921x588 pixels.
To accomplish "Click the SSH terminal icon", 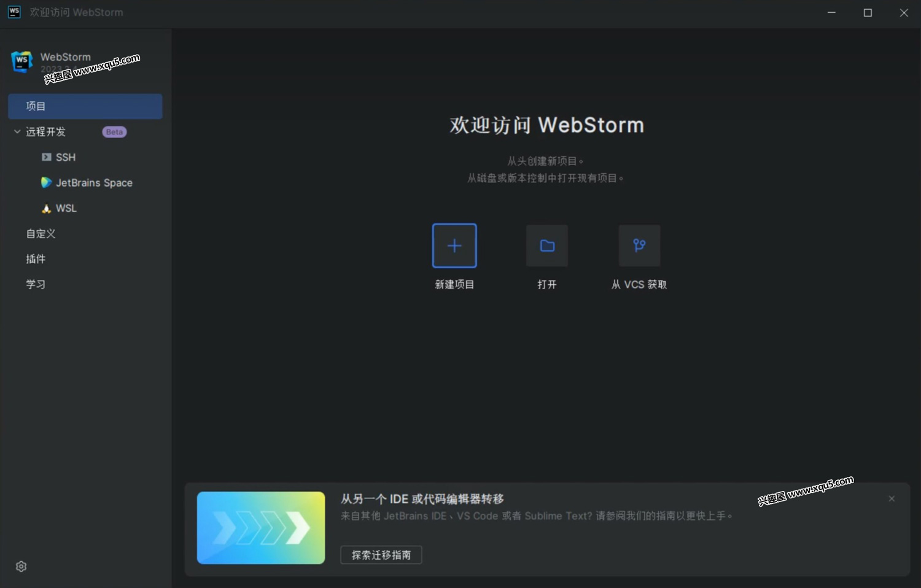I will (46, 157).
